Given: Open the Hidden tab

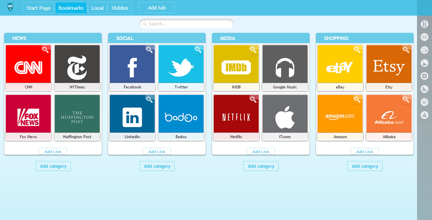Looking at the screenshot, I should (120, 8).
